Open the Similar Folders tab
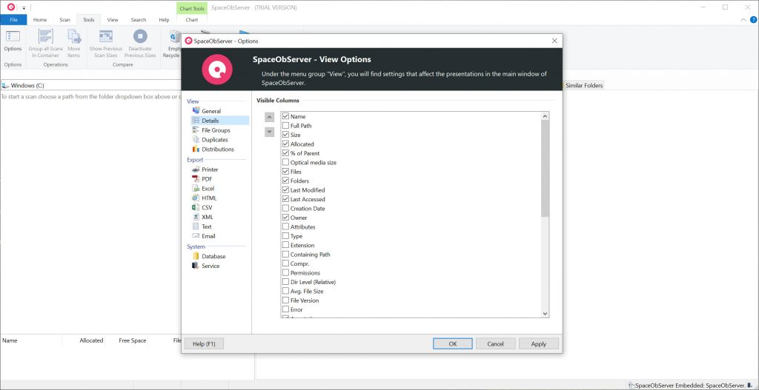Screen dimensions: 759x390 584,86
